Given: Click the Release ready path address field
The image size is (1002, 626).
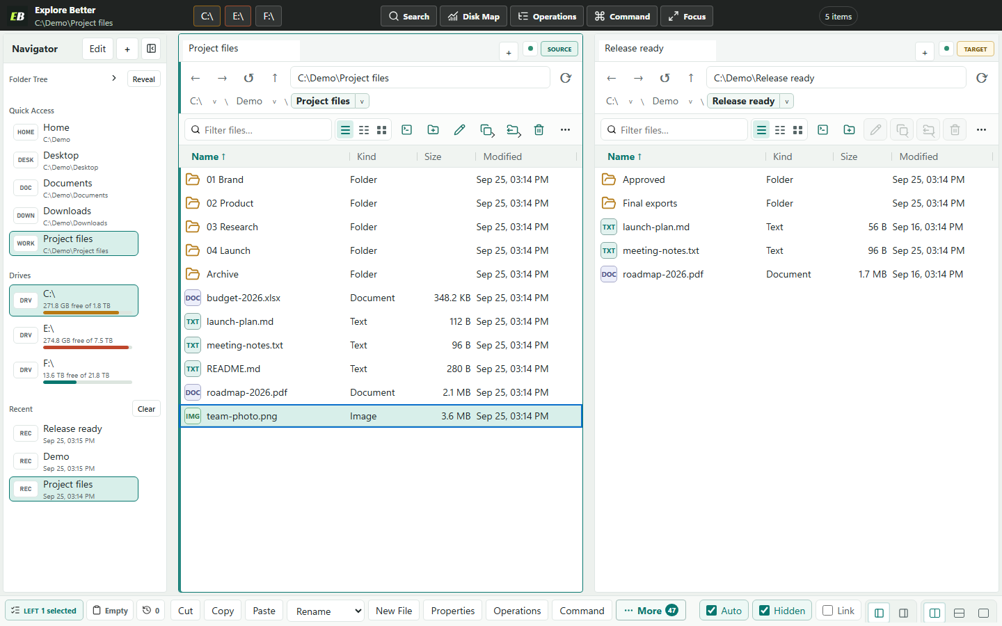Looking at the screenshot, I should coord(836,78).
